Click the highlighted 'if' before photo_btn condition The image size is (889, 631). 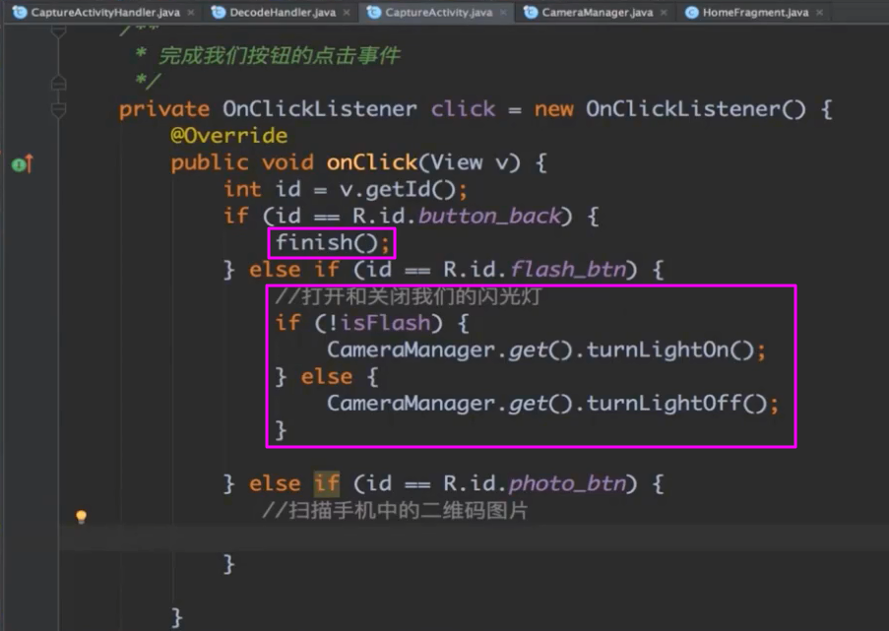click(x=327, y=483)
